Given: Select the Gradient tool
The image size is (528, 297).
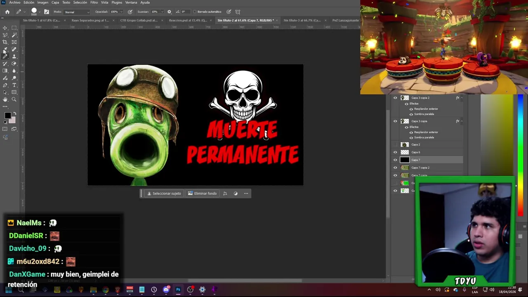Looking at the screenshot, I should pyautogui.click(x=5, y=71).
